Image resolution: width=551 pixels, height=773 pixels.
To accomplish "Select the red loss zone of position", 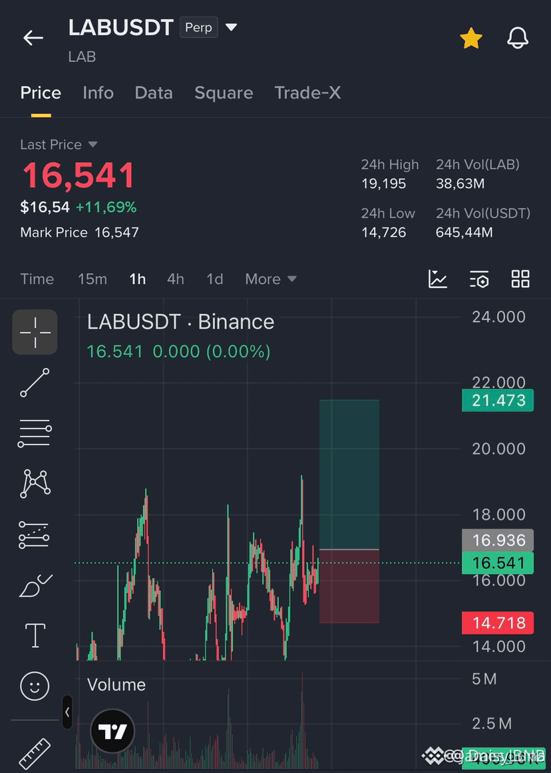I will click(x=349, y=586).
